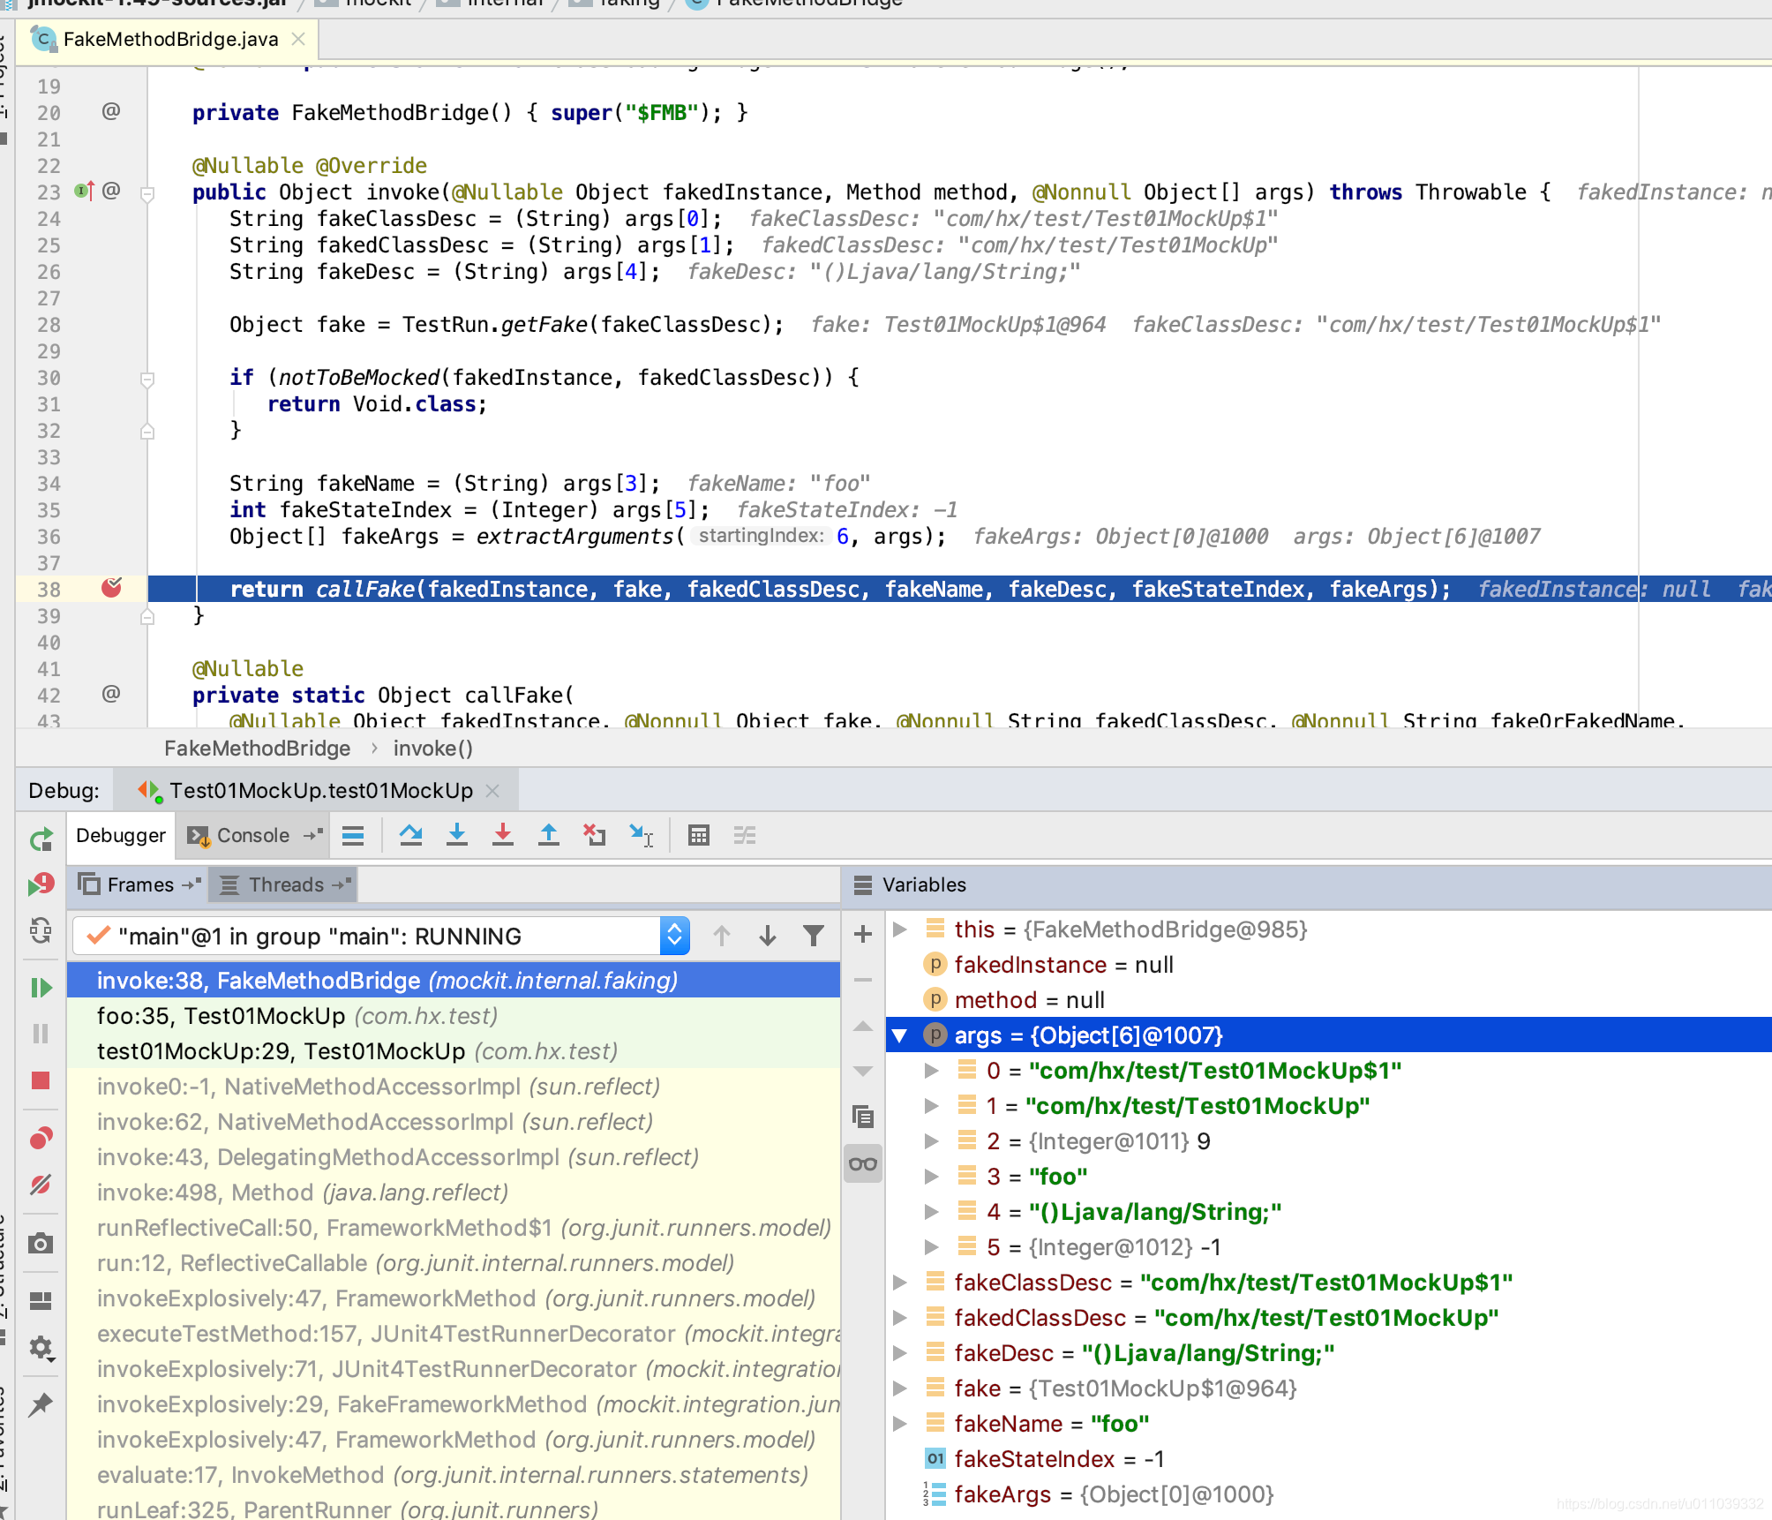Open the Evaluate Expression calculator icon
Image resolution: width=1772 pixels, height=1520 pixels.
[699, 835]
